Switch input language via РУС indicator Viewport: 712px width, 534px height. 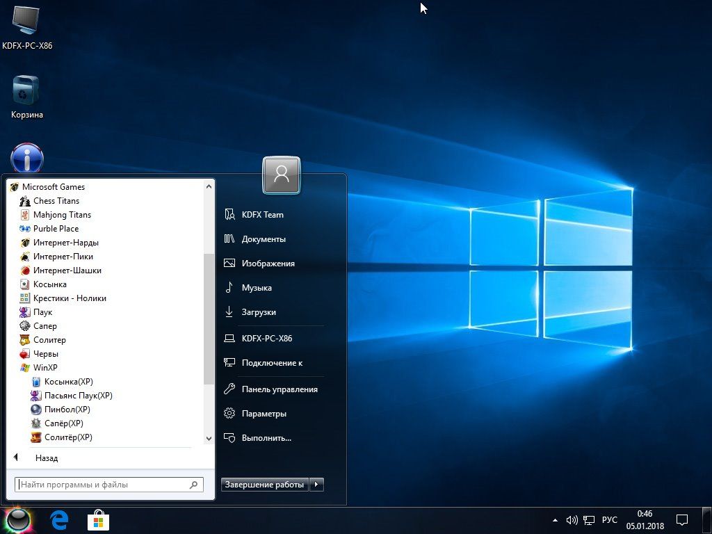pos(609,520)
